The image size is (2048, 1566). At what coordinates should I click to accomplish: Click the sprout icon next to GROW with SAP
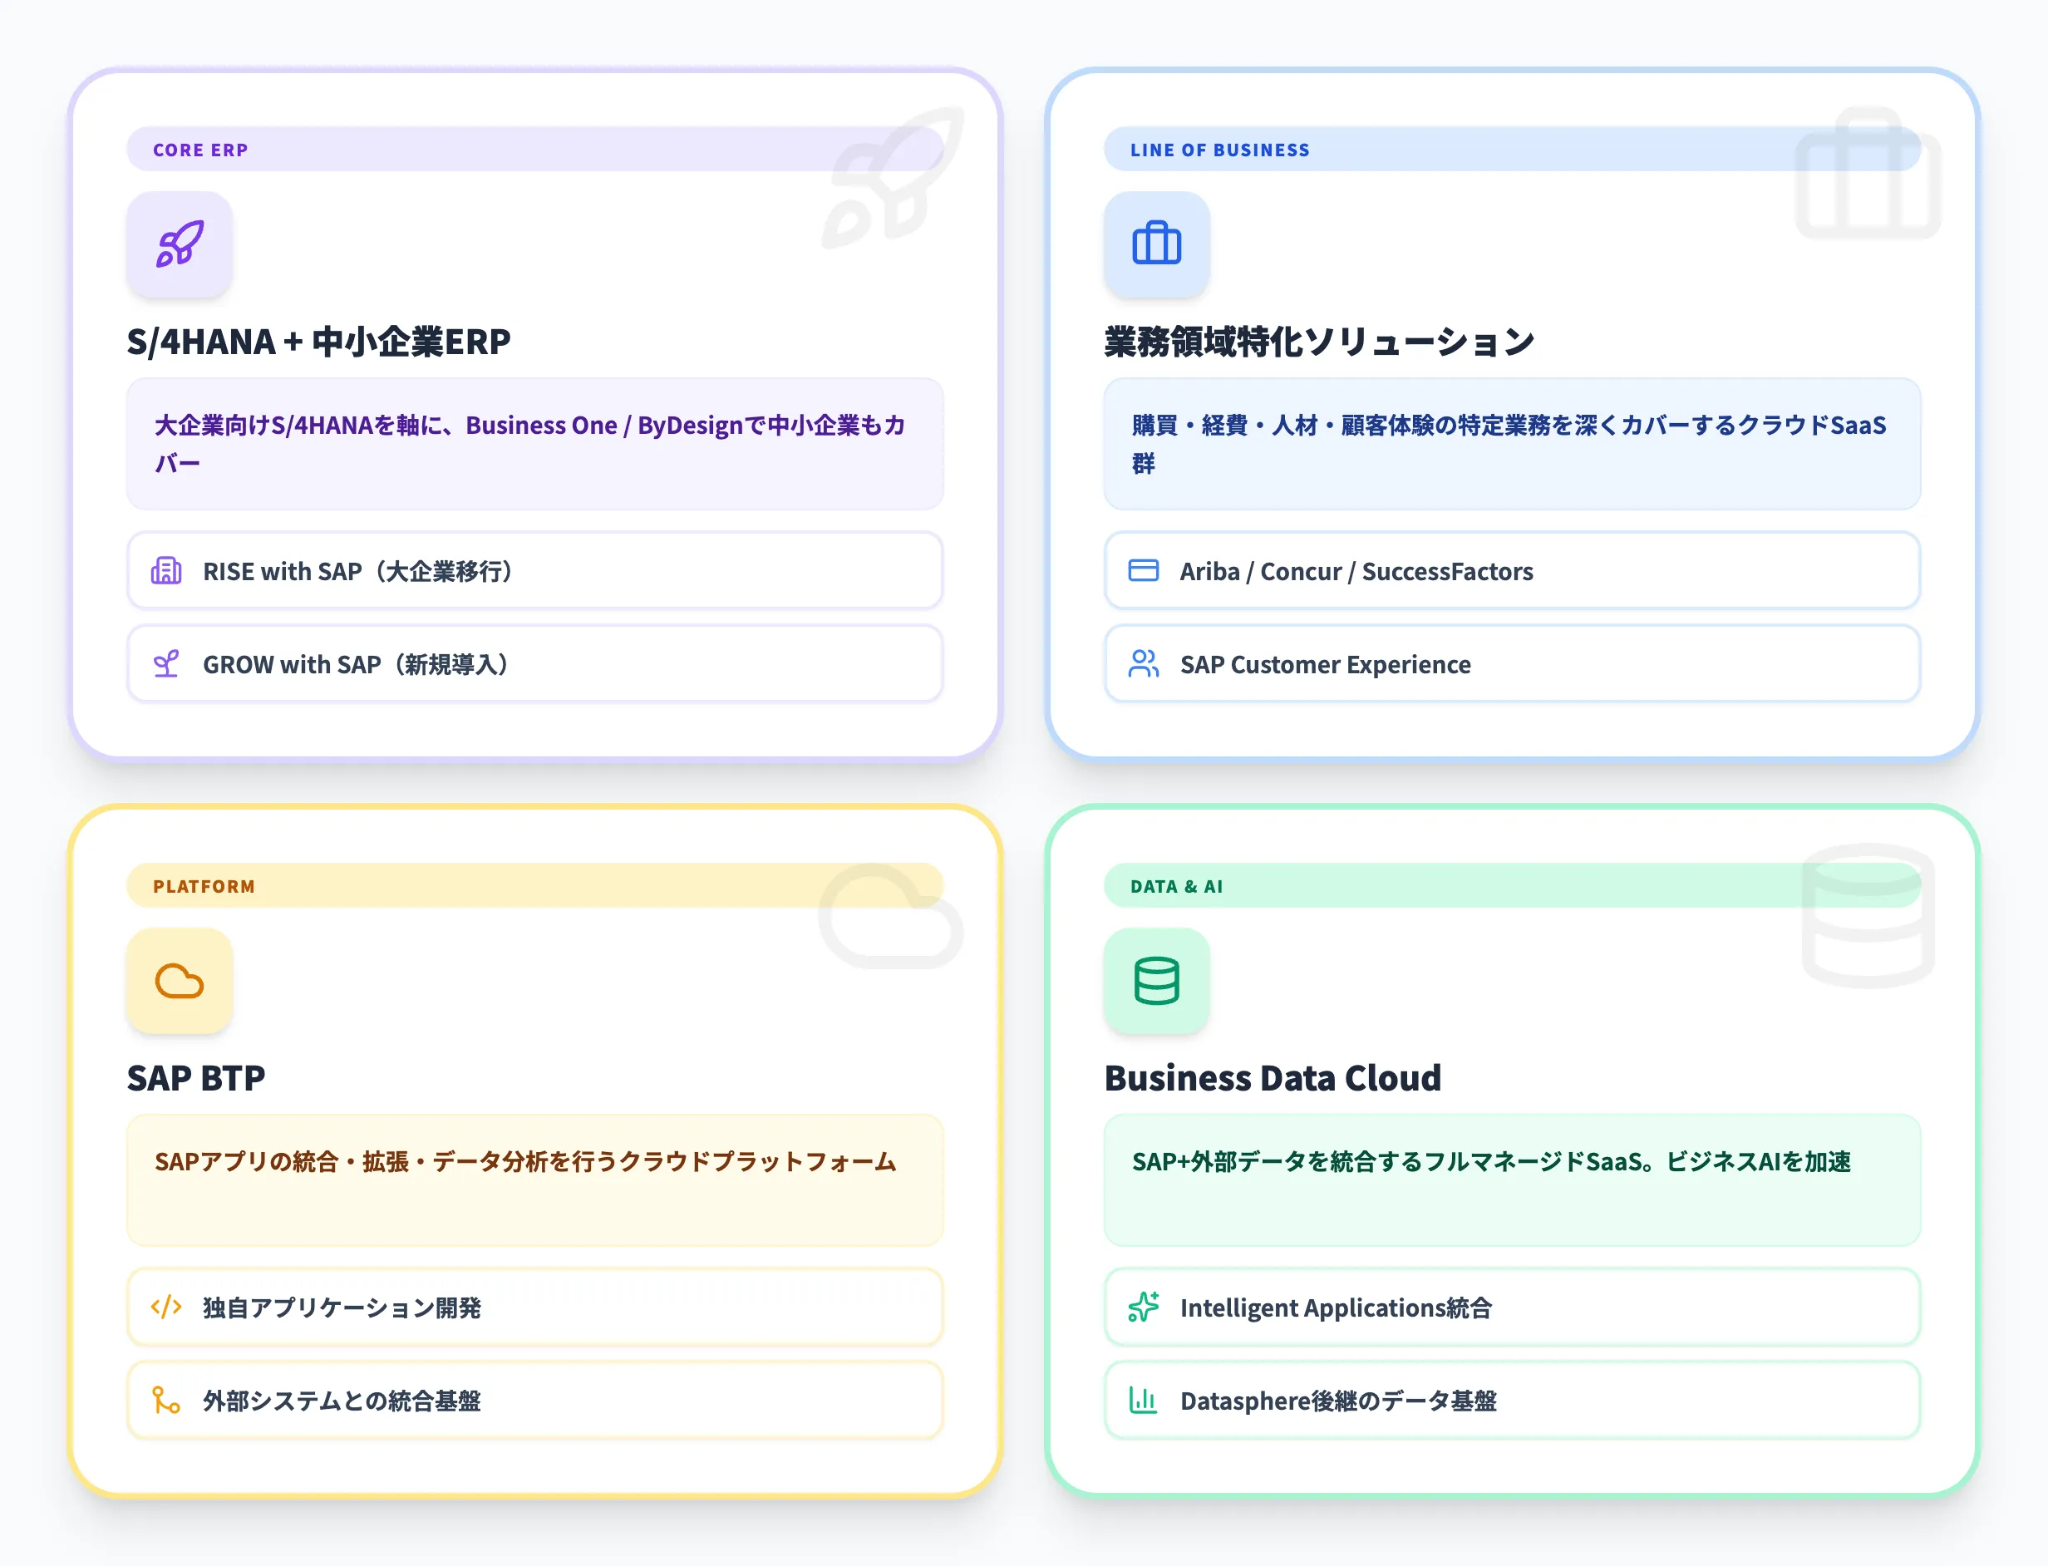pyautogui.click(x=166, y=663)
